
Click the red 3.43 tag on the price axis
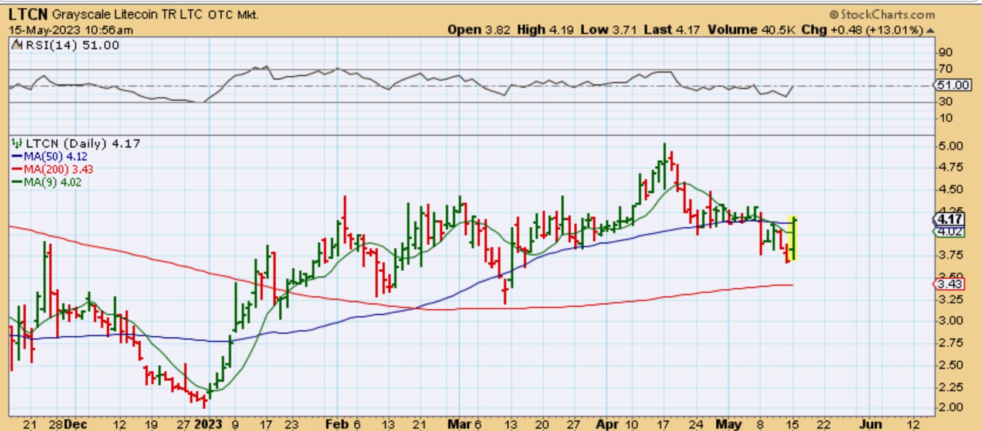pos(949,284)
